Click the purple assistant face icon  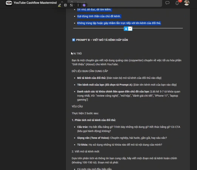(84, 5)
